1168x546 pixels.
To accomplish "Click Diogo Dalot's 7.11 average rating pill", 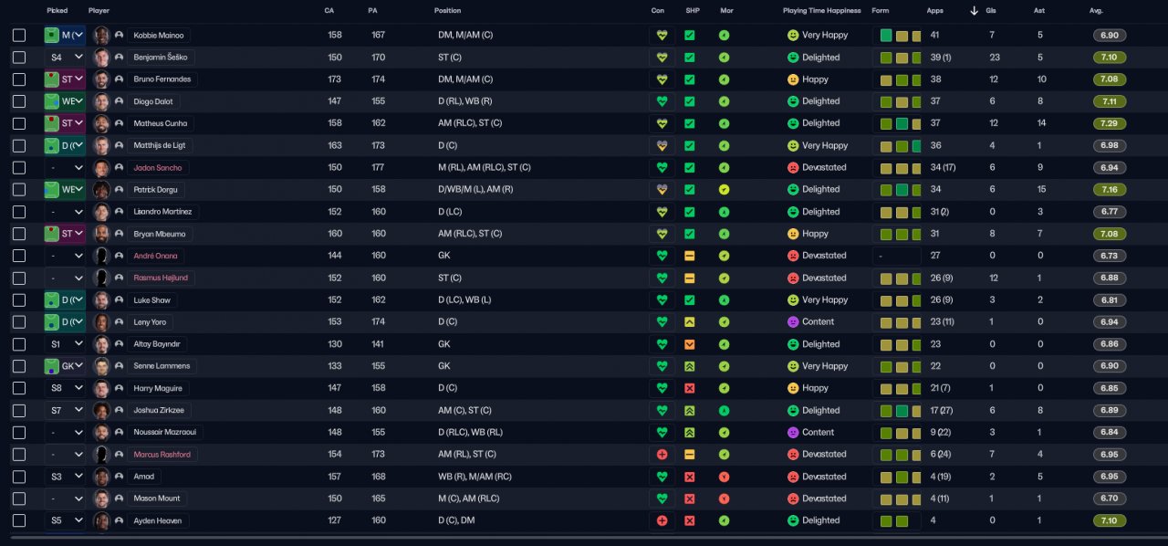I will [1110, 101].
